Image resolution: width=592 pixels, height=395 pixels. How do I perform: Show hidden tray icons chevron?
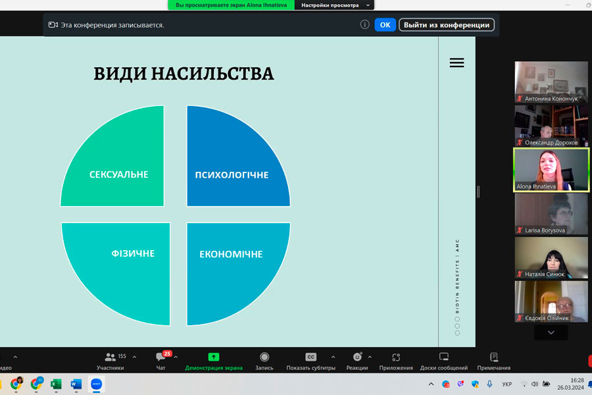click(x=431, y=384)
